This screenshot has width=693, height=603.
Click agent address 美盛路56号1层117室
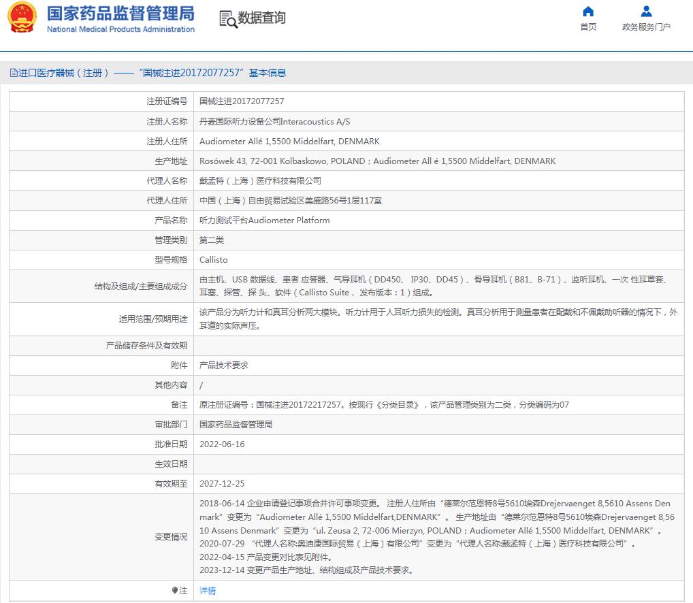pyautogui.click(x=291, y=201)
